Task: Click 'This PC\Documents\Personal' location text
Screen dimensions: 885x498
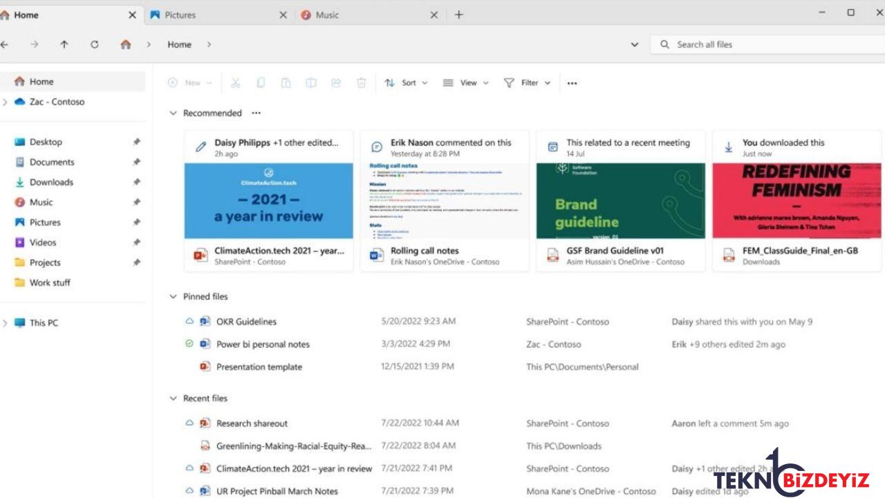Action: pyautogui.click(x=582, y=367)
